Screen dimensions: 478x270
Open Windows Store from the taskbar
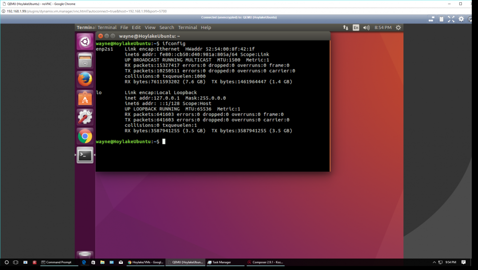(93, 262)
